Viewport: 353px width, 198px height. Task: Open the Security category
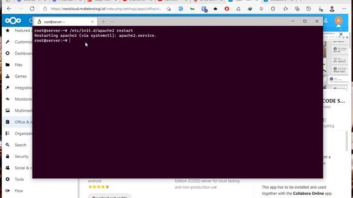pos(18,156)
